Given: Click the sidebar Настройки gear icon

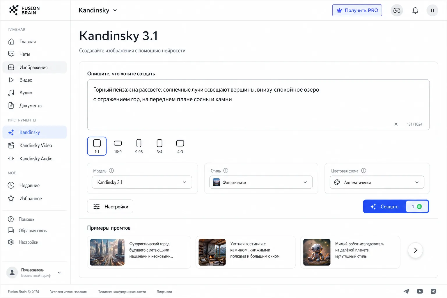Looking at the screenshot, I should [11, 242].
